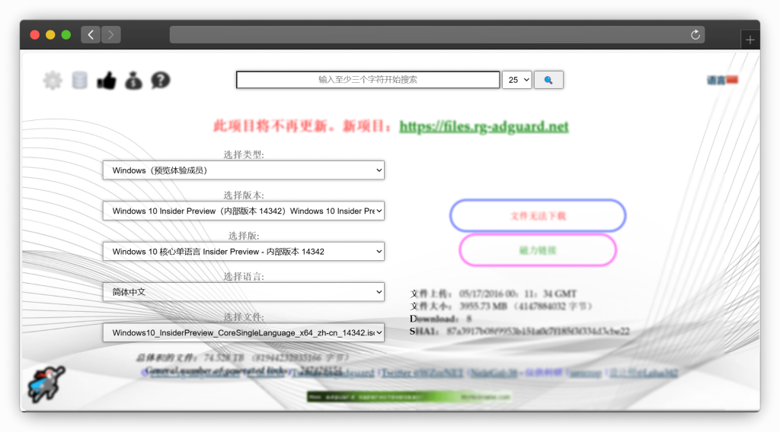Open the question mark help icon
This screenshot has width=780, height=432.
(161, 80)
